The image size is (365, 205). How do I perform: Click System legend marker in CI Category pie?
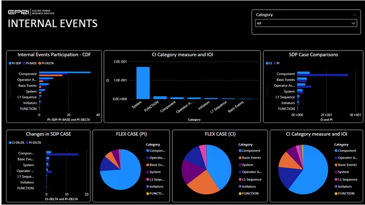point(336,172)
